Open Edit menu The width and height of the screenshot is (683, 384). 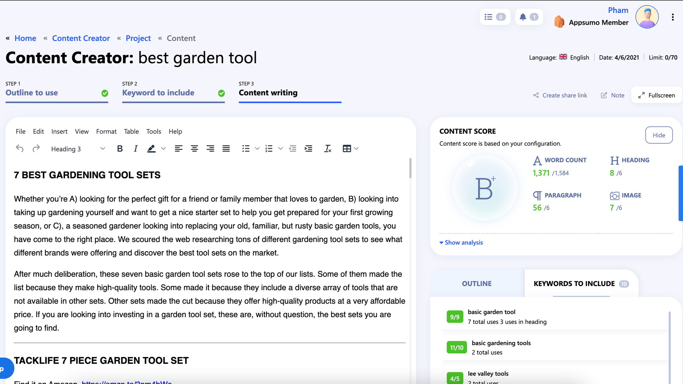pyautogui.click(x=38, y=131)
